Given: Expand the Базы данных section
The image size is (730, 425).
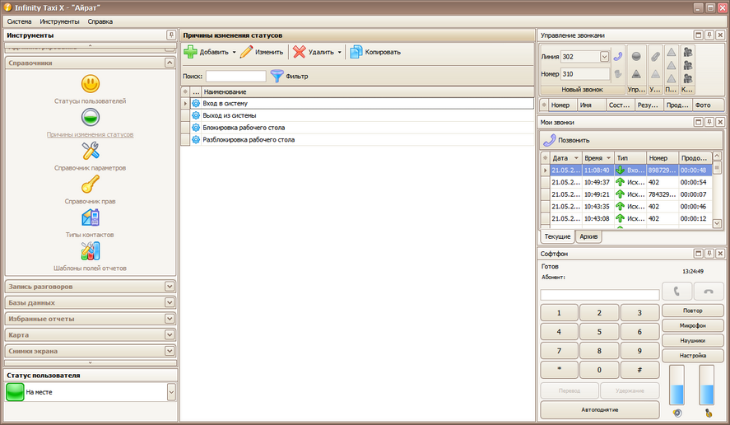Looking at the screenshot, I should click(170, 302).
